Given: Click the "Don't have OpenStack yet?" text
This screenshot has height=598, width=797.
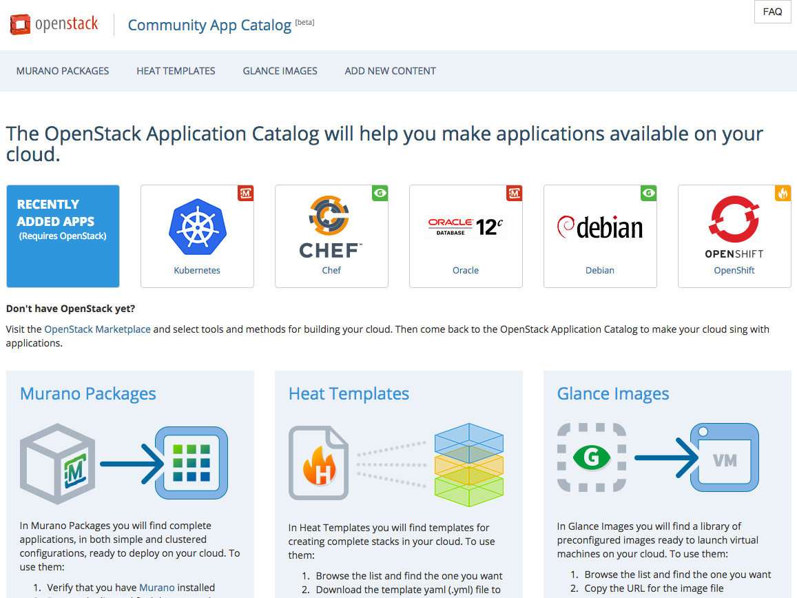Looking at the screenshot, I should 71,309.
